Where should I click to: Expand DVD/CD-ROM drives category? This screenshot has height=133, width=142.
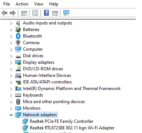[11, 69]
